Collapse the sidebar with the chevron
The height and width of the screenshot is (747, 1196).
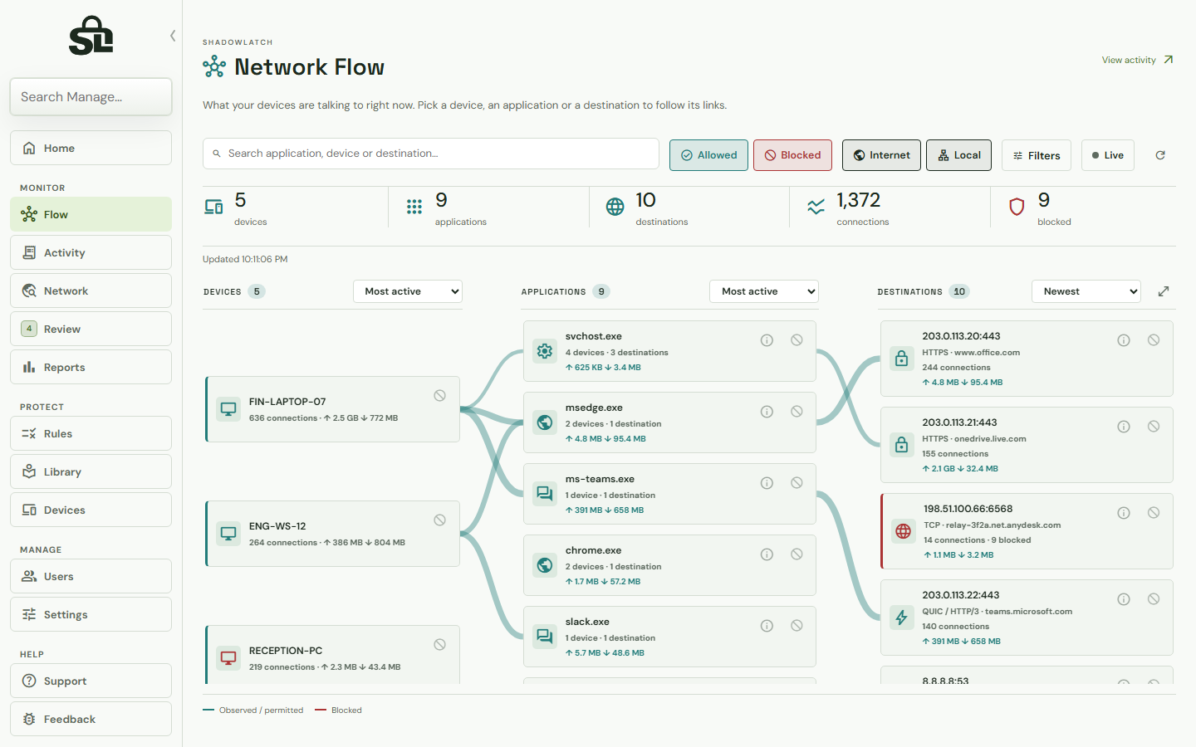(x=173, y=36)
